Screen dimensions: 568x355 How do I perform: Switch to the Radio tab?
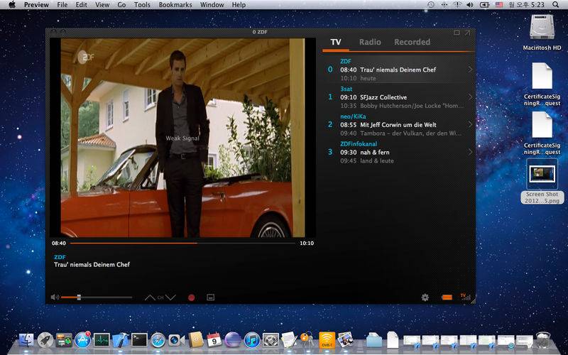(370, 42)
